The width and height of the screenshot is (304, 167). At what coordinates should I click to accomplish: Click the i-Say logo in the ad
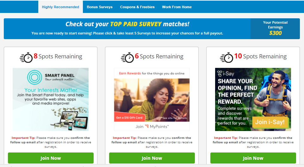[x=226, y=74]
